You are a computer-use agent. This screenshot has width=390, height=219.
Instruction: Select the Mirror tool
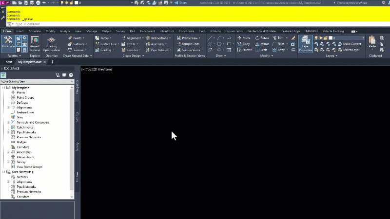coord(262,44)
